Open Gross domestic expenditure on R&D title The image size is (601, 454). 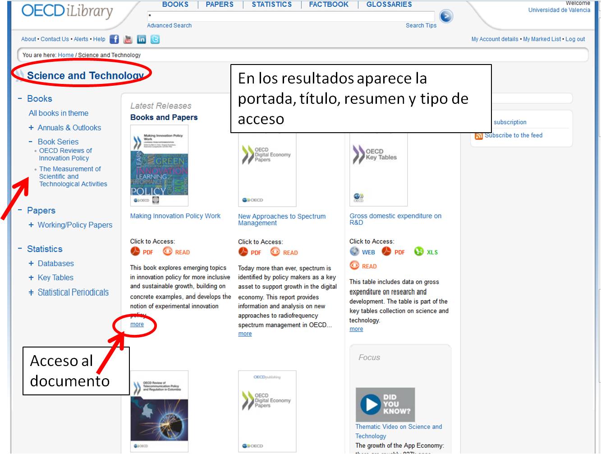coord(395,219)
